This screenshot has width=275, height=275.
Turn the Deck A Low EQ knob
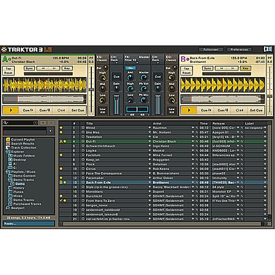[102, 100]
